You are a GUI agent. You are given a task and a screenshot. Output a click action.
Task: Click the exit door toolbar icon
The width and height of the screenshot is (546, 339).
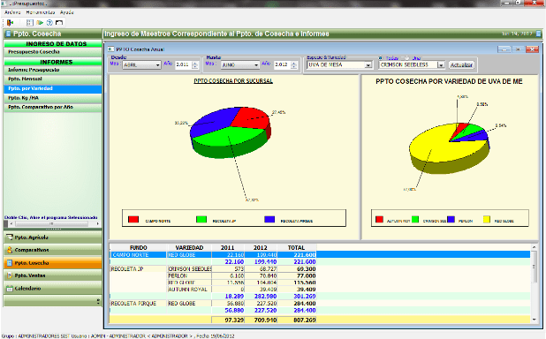tap(10, 23)
